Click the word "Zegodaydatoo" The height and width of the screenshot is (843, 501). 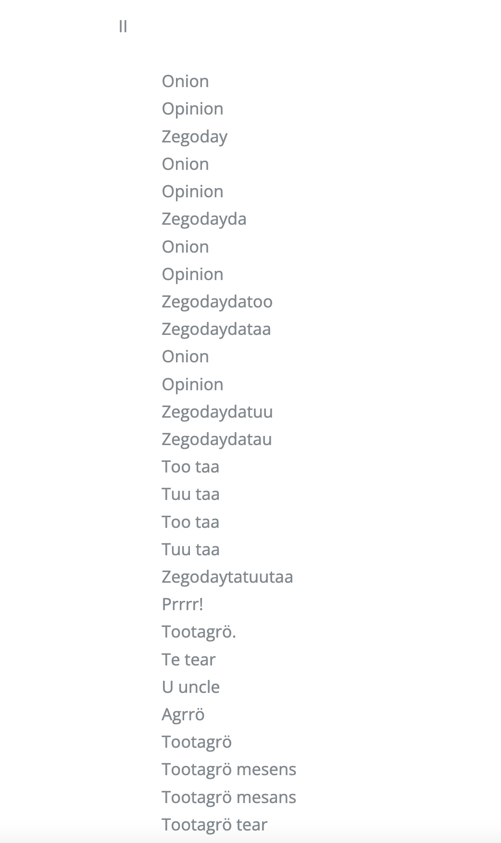[x=217, y=302]
